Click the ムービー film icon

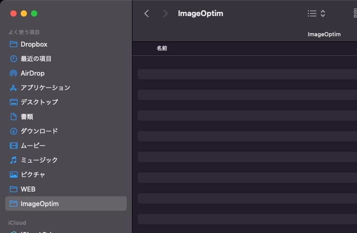(13, 146)
